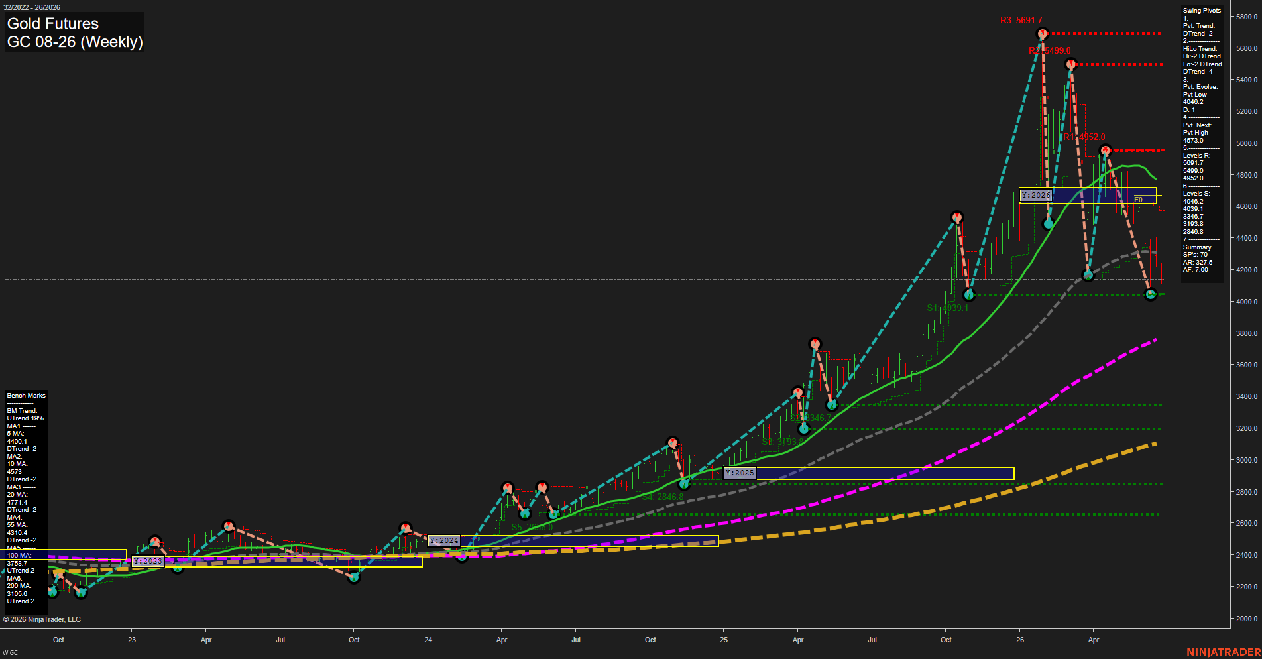Select the 'Y:2026' yearly session tag
1262x659 pixels.
click(x=1035, y=196)
